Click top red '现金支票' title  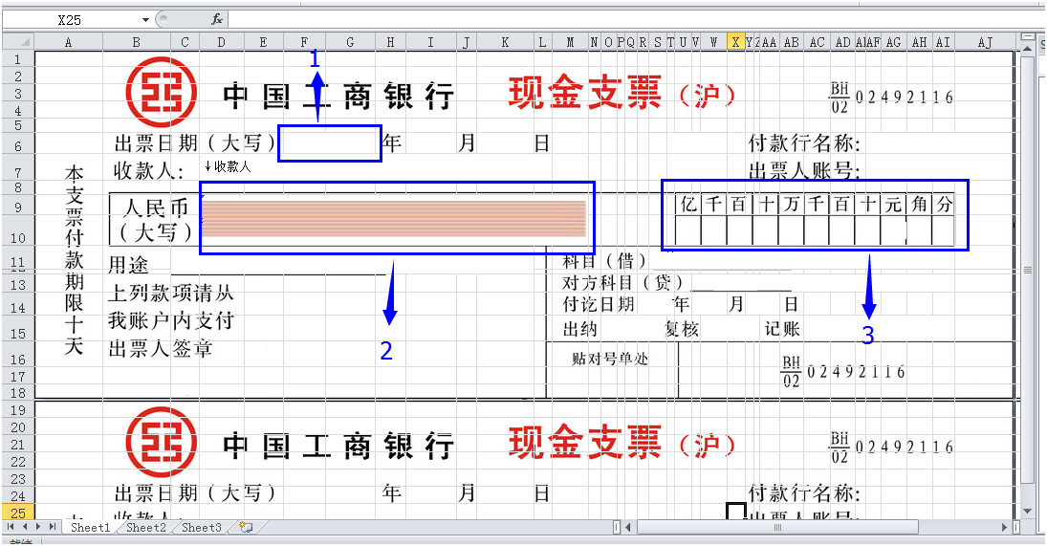click(x=585, y=93)
